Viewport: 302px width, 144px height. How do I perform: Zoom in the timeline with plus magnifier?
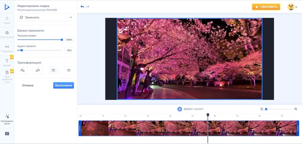(296, 109)
